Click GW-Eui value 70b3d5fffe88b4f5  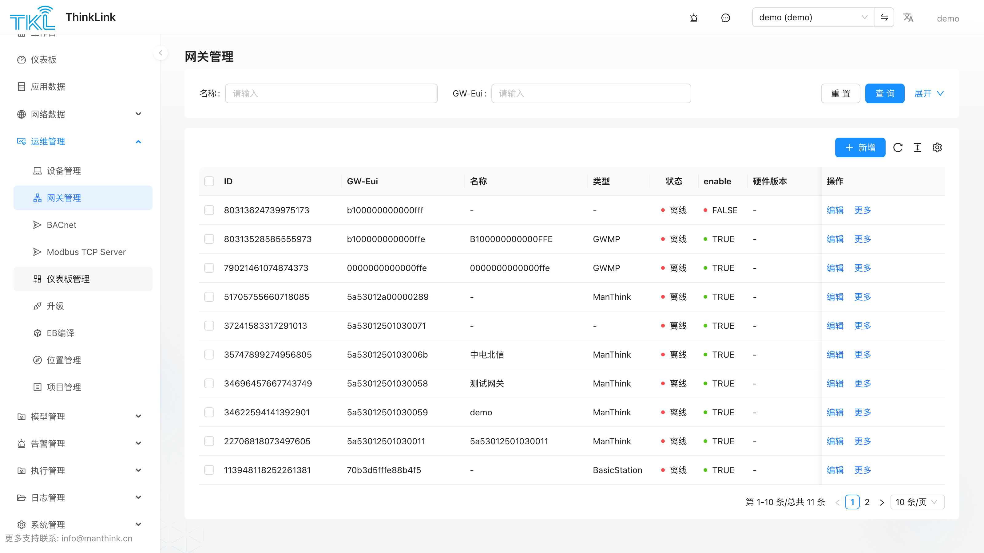click(x=384, y=470)
